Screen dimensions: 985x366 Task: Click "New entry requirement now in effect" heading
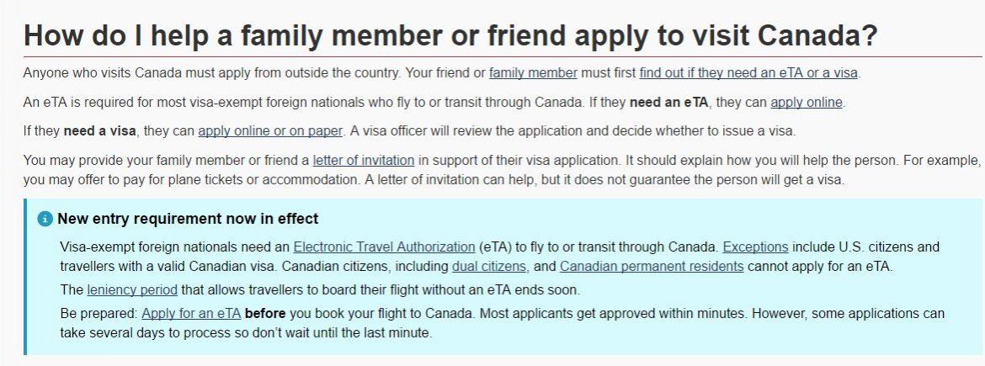188,219
